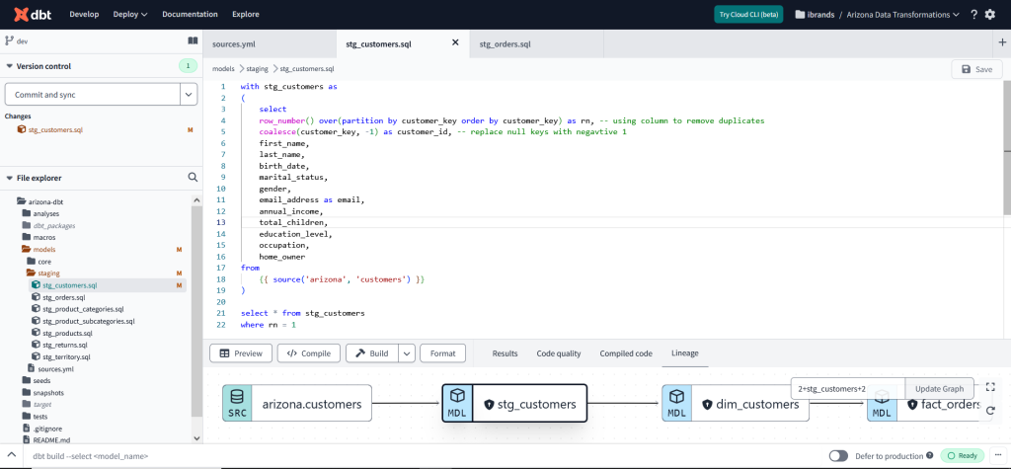Image resolution: width=1011 pixels, height=469 pixels.
Task: Open the settings gear icon
Action: [990, 15]
